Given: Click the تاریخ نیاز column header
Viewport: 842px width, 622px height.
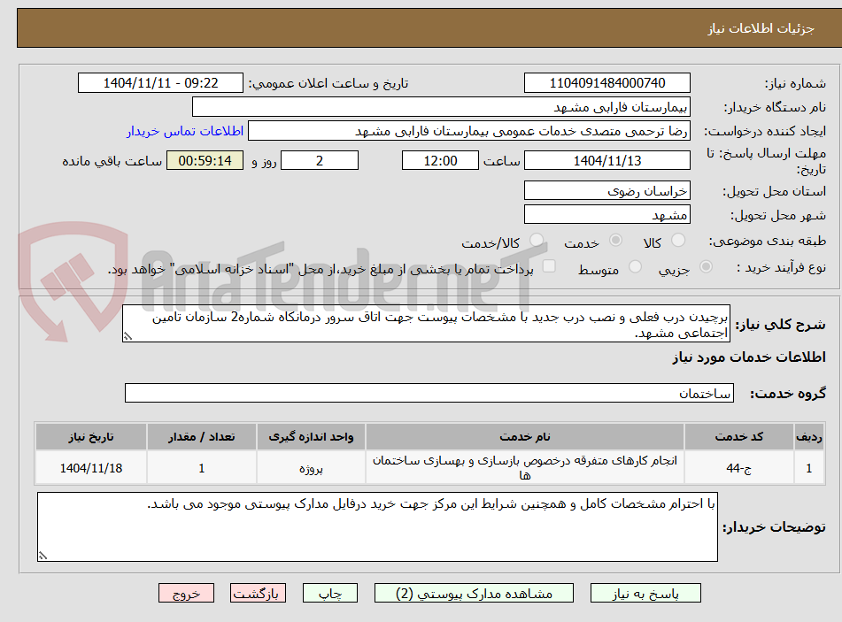Looking at the screenshot, I should (90, 437).
